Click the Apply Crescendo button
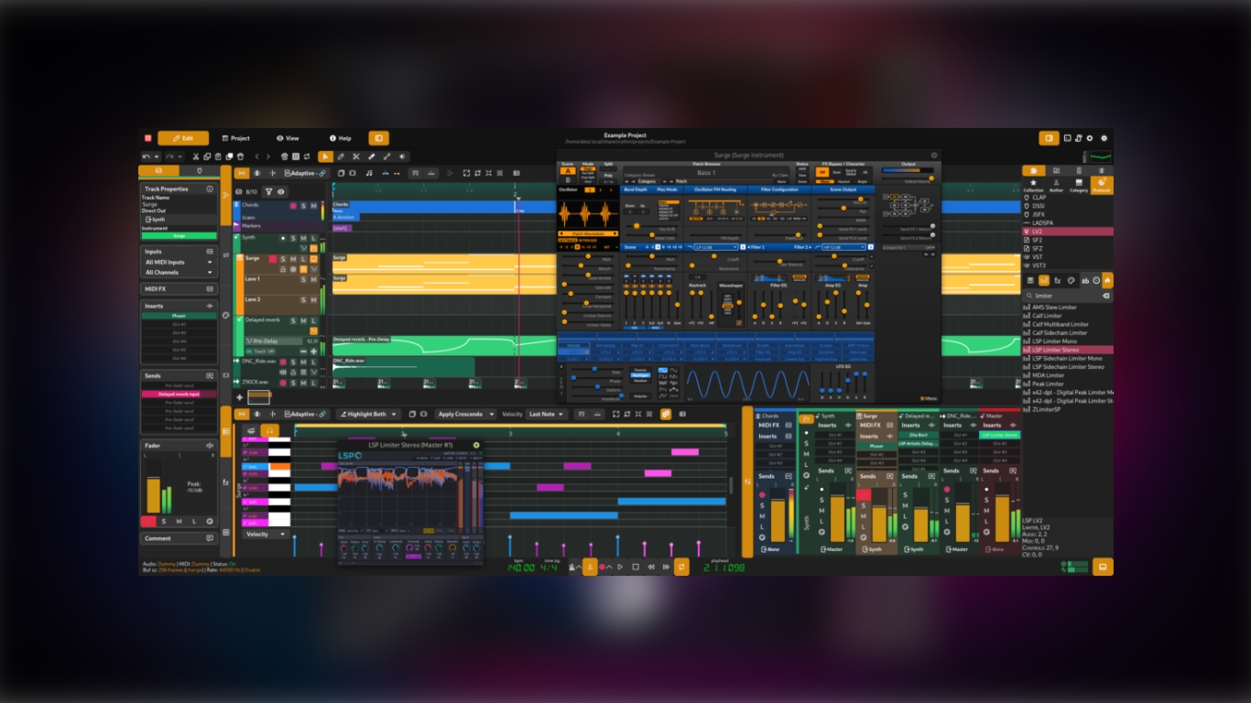Screen dimensions: 1251x703 [460, 414]
